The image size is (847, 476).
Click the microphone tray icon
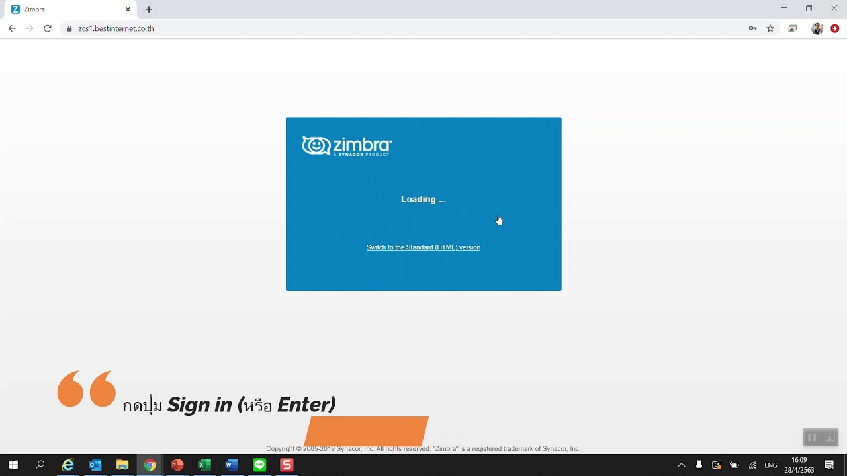coord(699,465)
